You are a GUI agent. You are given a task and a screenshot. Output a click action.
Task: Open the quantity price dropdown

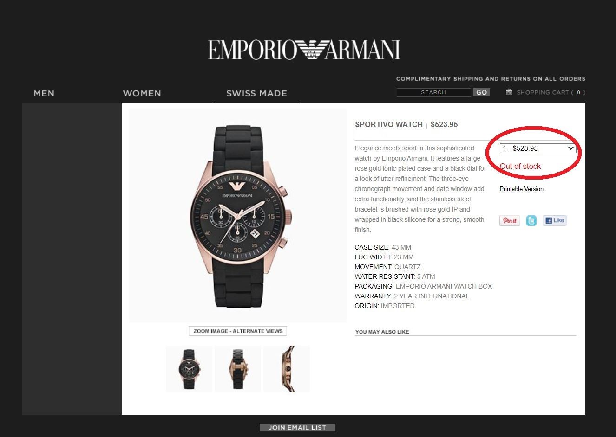538,148
